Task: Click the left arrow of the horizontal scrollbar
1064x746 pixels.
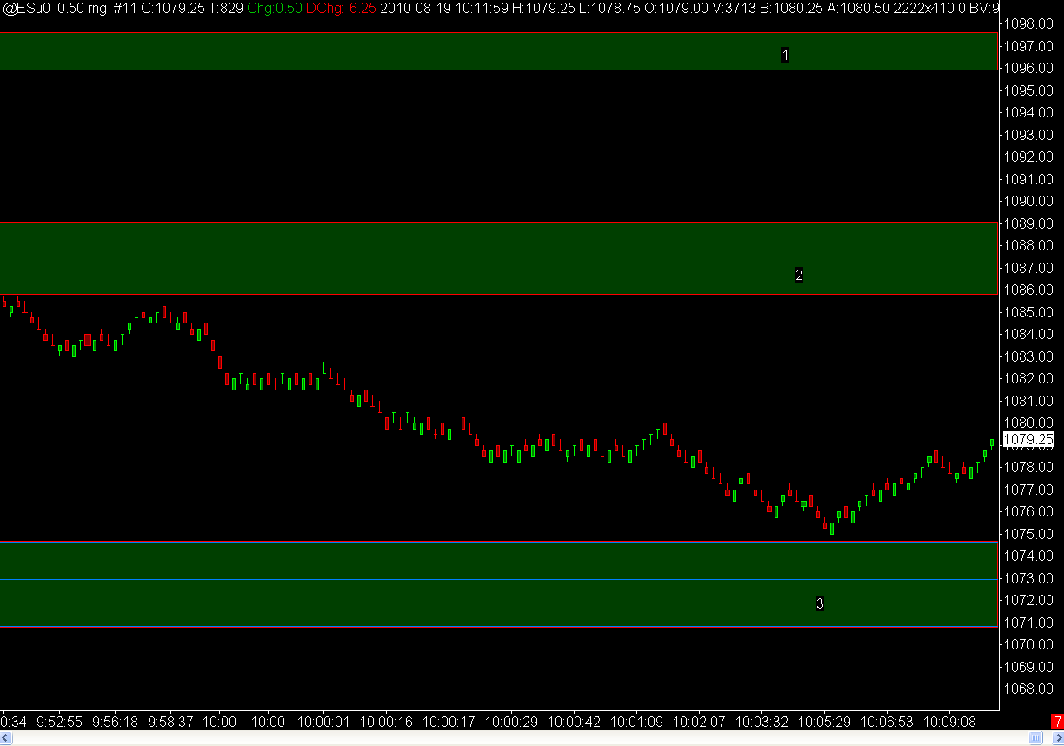Action: tap(6, 738)
